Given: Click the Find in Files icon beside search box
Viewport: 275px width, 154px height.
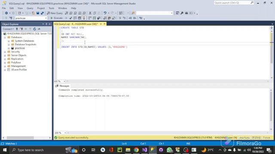Looking at the screenshot, I should [x=133, y=13].
